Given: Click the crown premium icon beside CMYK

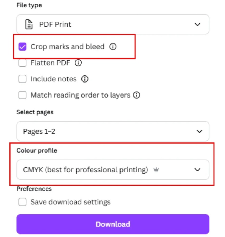Looking at the screenshot, I should 156,170.
